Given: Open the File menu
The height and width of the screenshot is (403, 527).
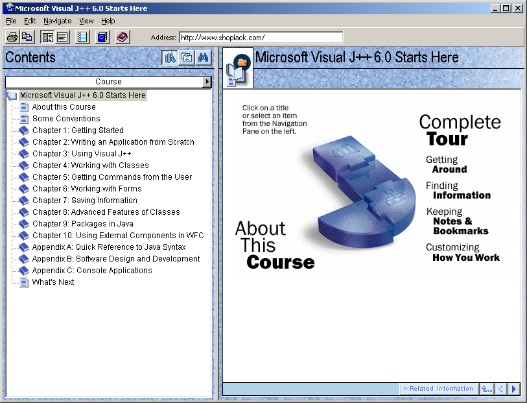Looking at the screenshot, I should click(11, 21).
